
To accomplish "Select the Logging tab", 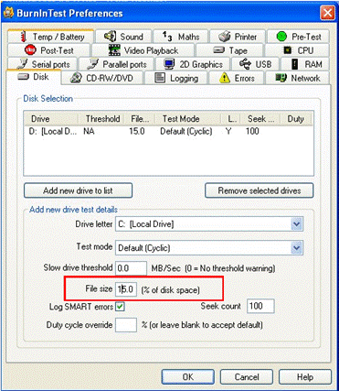I will (176, 78).
